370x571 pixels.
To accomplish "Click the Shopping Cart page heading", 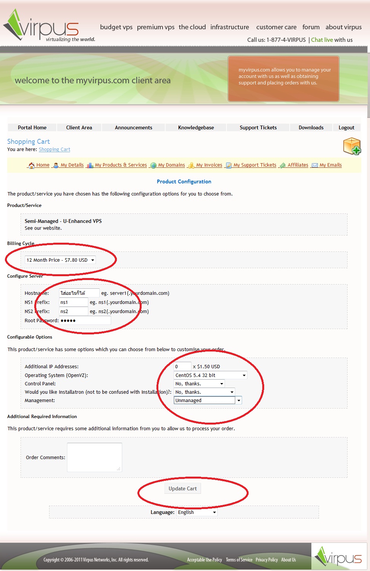I will tap(29, 142).
